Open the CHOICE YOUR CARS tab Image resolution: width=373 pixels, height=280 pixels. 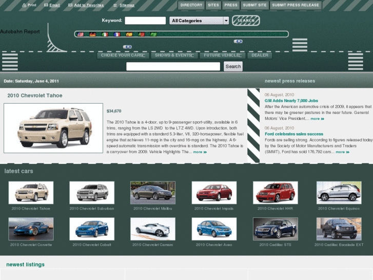coord(123,55)
